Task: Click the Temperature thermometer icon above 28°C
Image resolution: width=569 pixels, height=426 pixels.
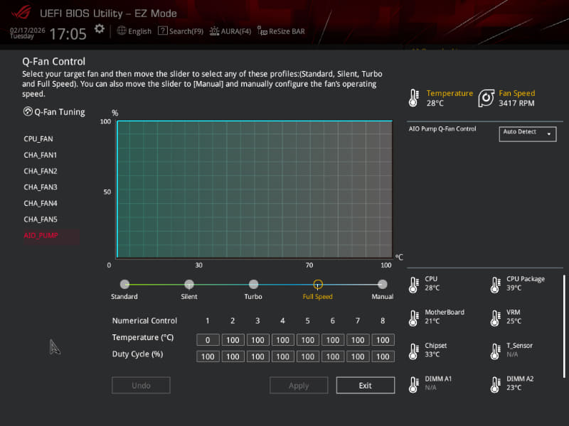Action: [x=414, y=98]
